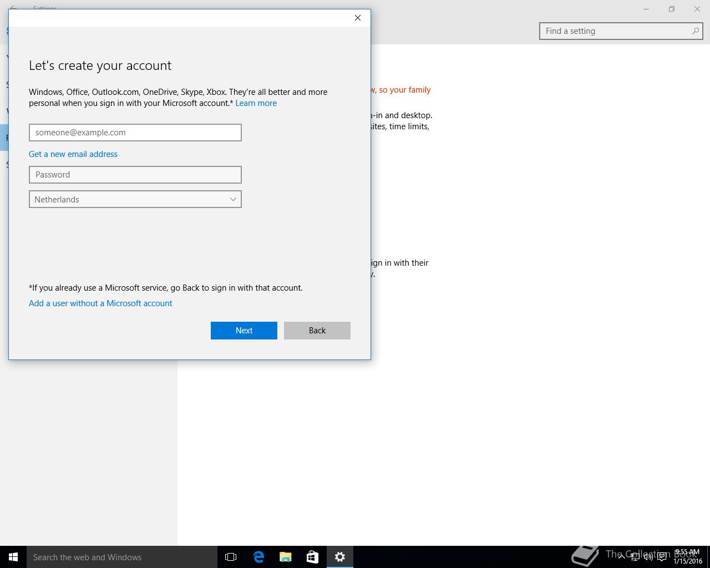
Task: Launch Microsoft Edge from the taskbar
Action: pos(258,557)
